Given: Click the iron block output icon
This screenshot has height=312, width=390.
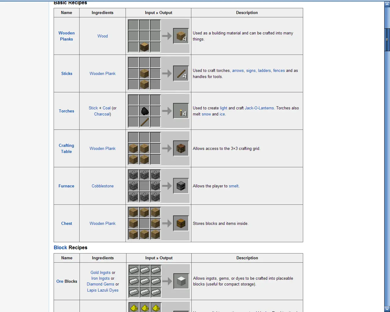Looking at the screenshot, I should tap(181, 281).
